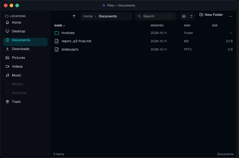Open Pictures from the sidebar label
The width and height of the screenshot is (239, 158).
coord(18,58)
